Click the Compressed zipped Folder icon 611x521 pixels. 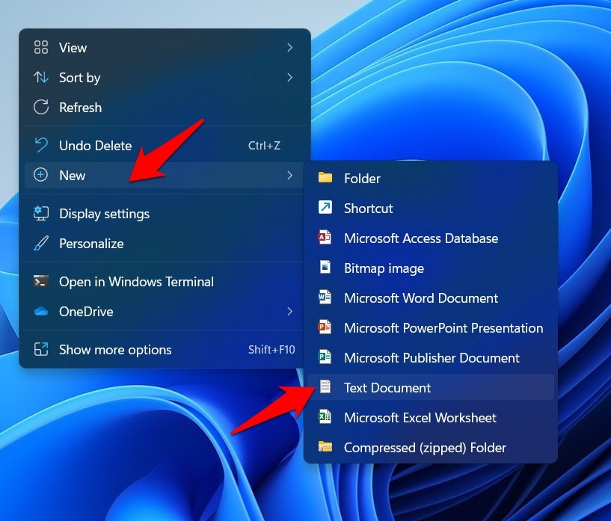coord(325,447)
